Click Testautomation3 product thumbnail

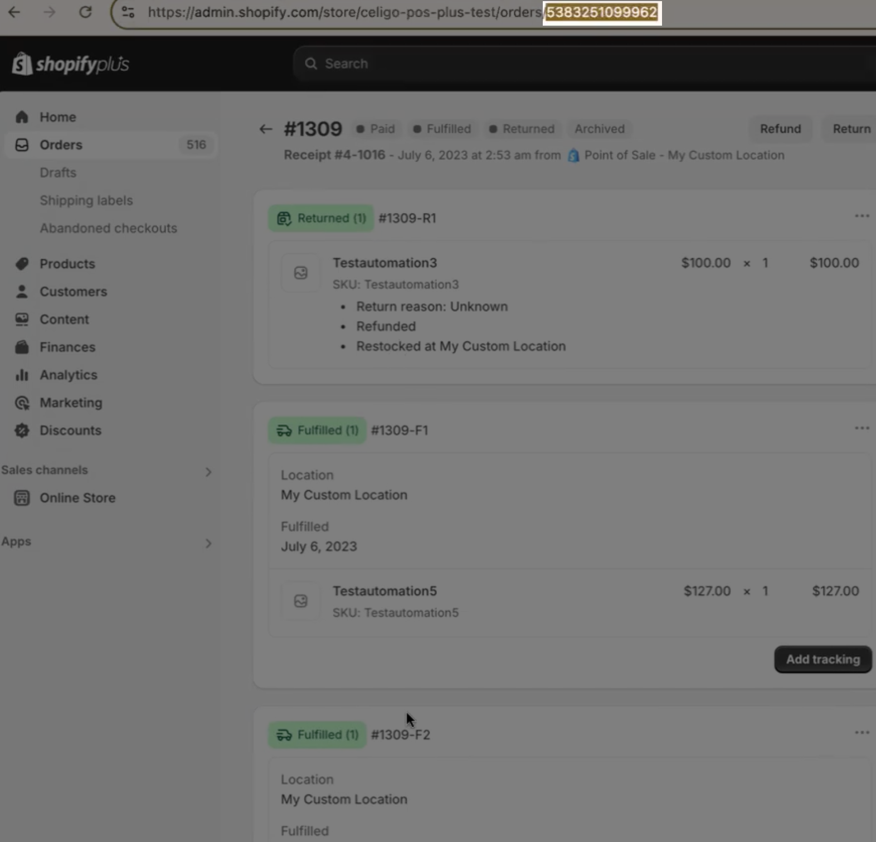301,273
